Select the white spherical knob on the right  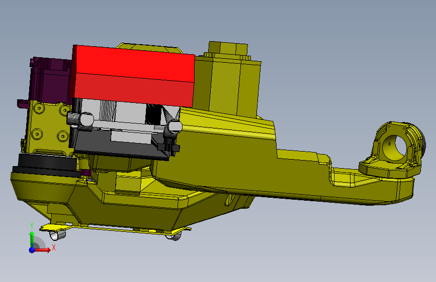[x=175, y=126]
